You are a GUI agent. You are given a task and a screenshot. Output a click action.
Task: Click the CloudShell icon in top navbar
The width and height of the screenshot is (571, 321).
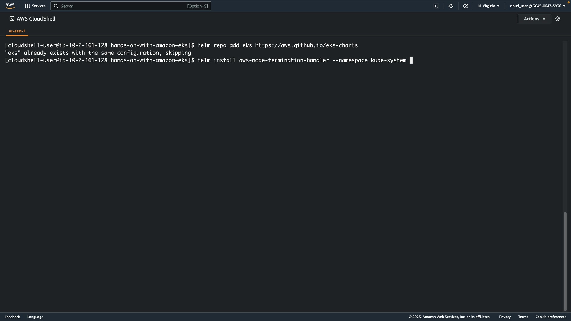[436, 6]
